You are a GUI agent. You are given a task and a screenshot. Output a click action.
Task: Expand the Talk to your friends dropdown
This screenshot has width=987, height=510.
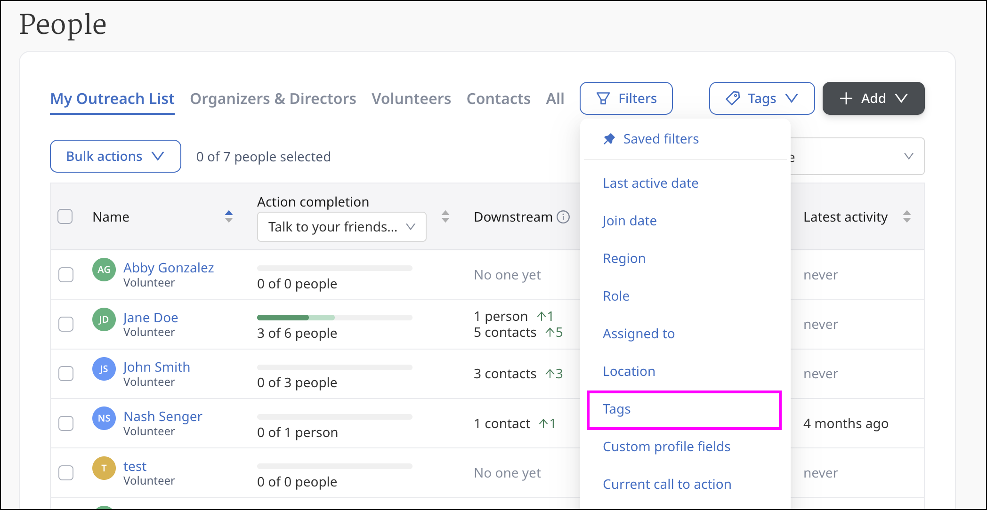pyautogui.click(x=341, y=227)
